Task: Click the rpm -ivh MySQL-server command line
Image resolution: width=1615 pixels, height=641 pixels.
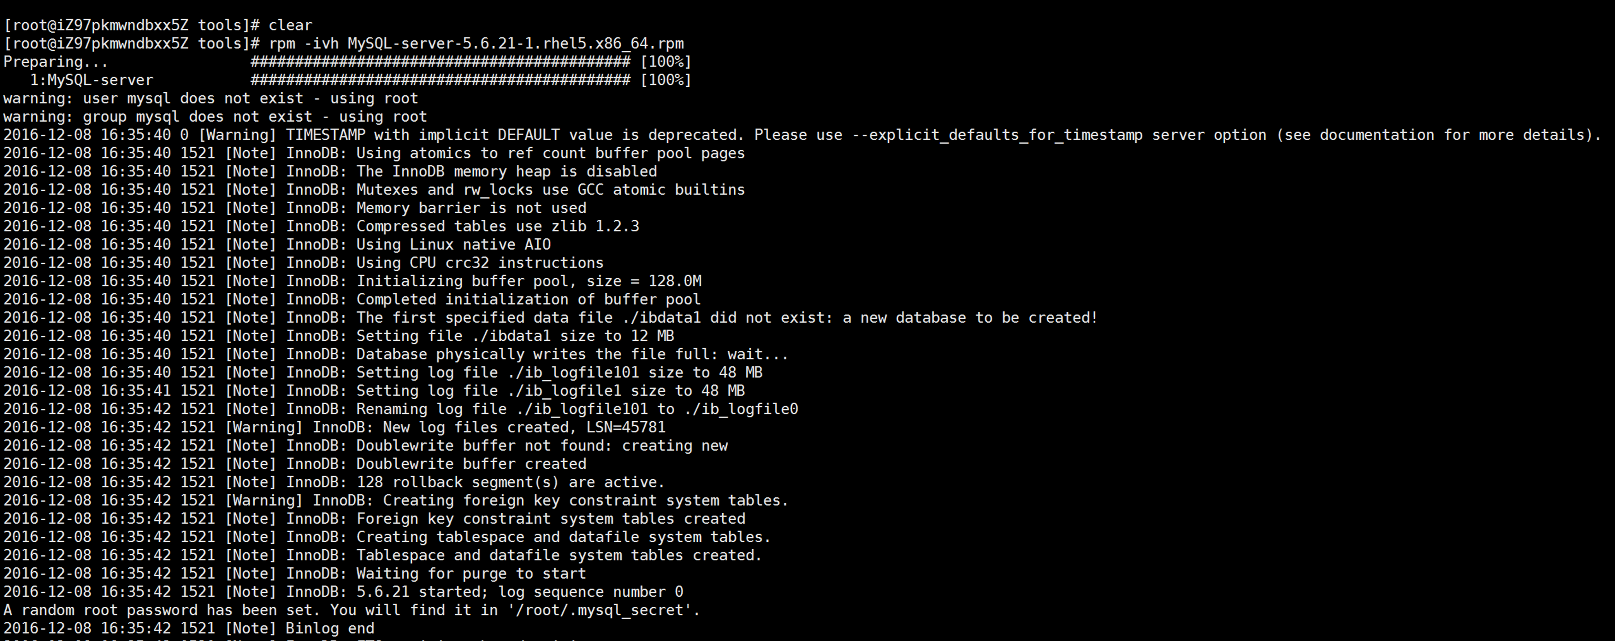Action: click(344, 43)
